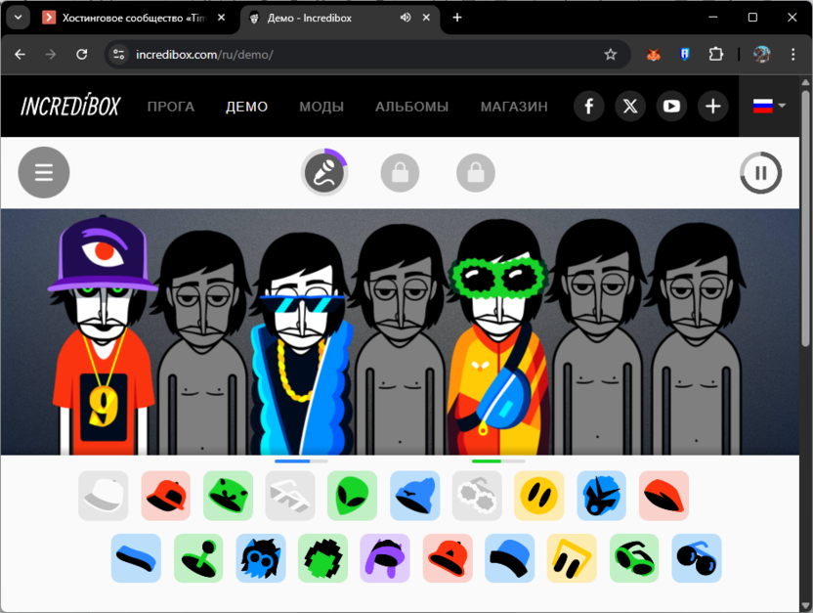The image size is (813, 613).
Task: Pause the mix with the pause button
Action: click(760, 172)
